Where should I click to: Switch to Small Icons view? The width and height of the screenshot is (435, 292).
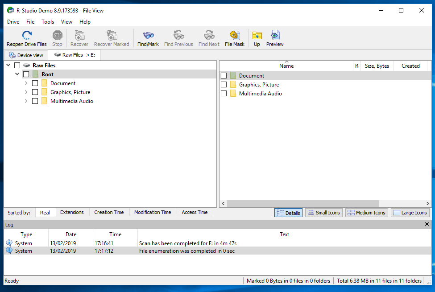(324, 213)
